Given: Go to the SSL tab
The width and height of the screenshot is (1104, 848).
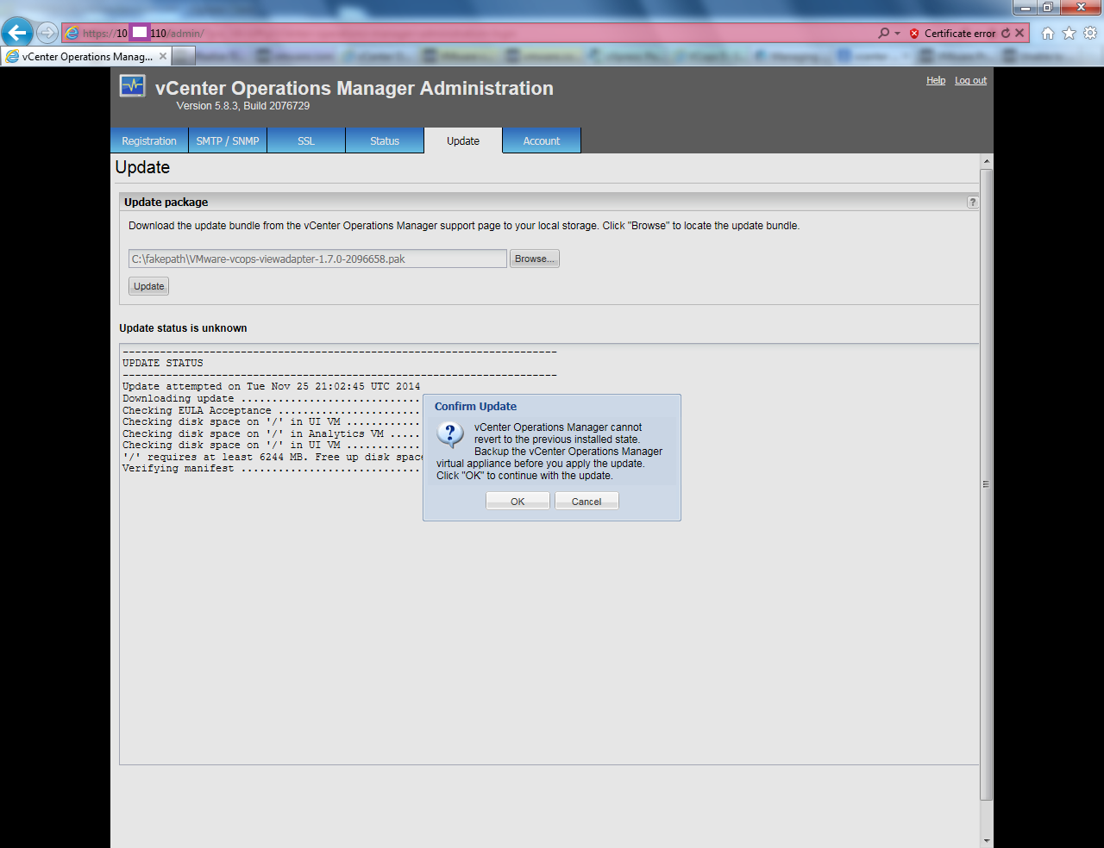Looking at the screenshot, I should 306,140.
